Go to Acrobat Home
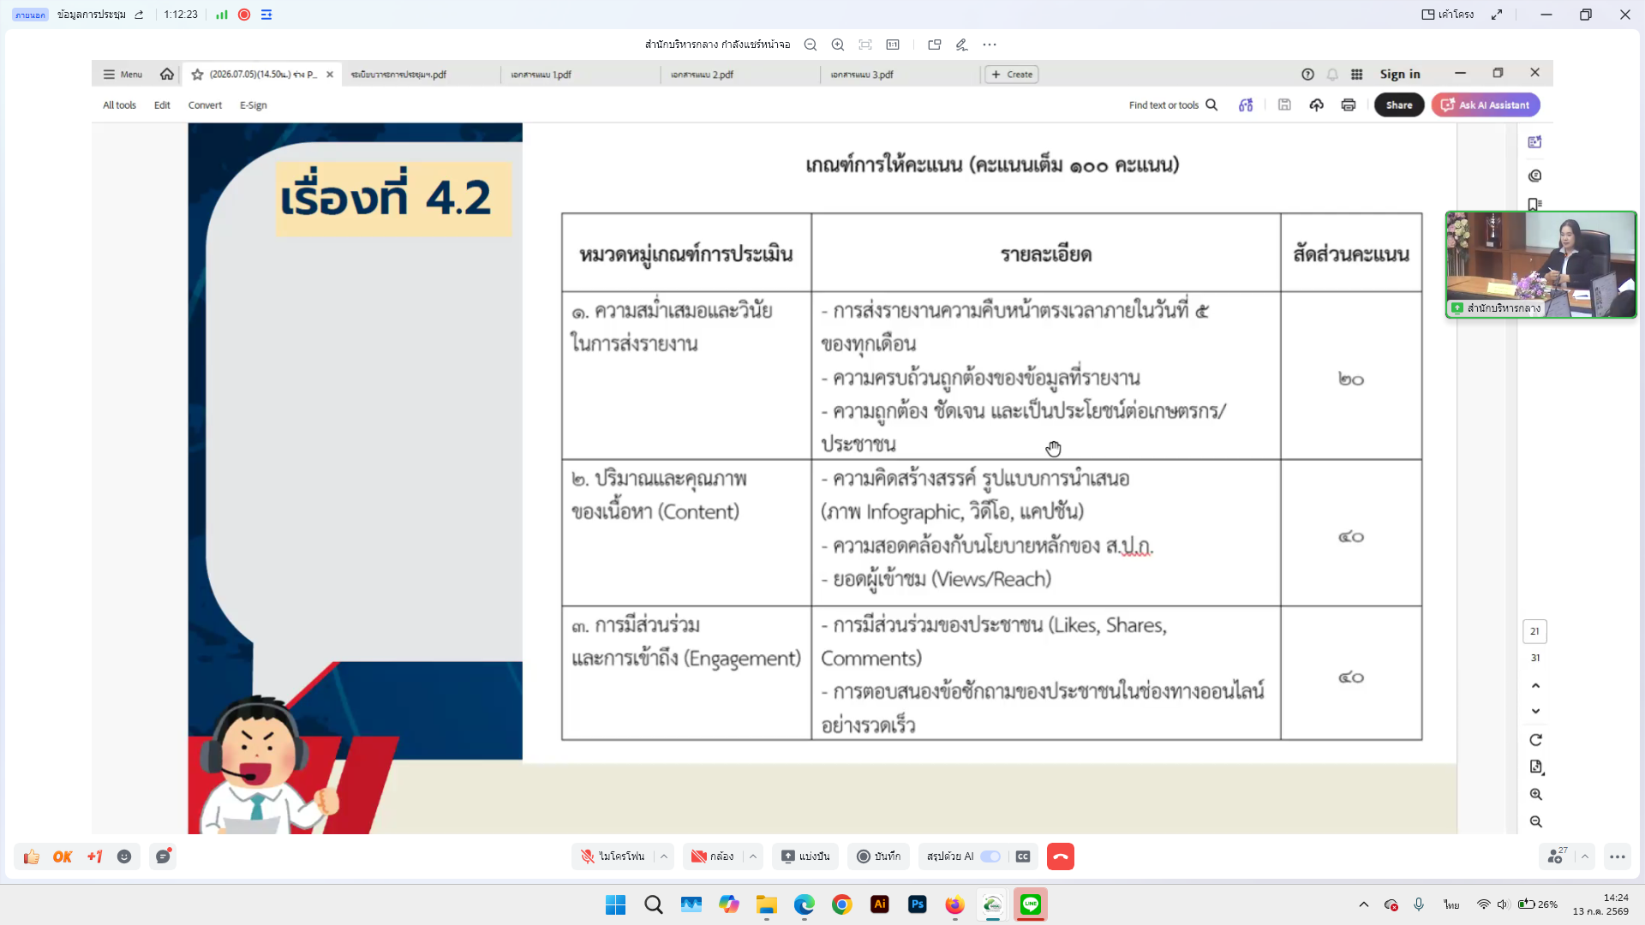The image size is (1645, 925). point(167,75)
